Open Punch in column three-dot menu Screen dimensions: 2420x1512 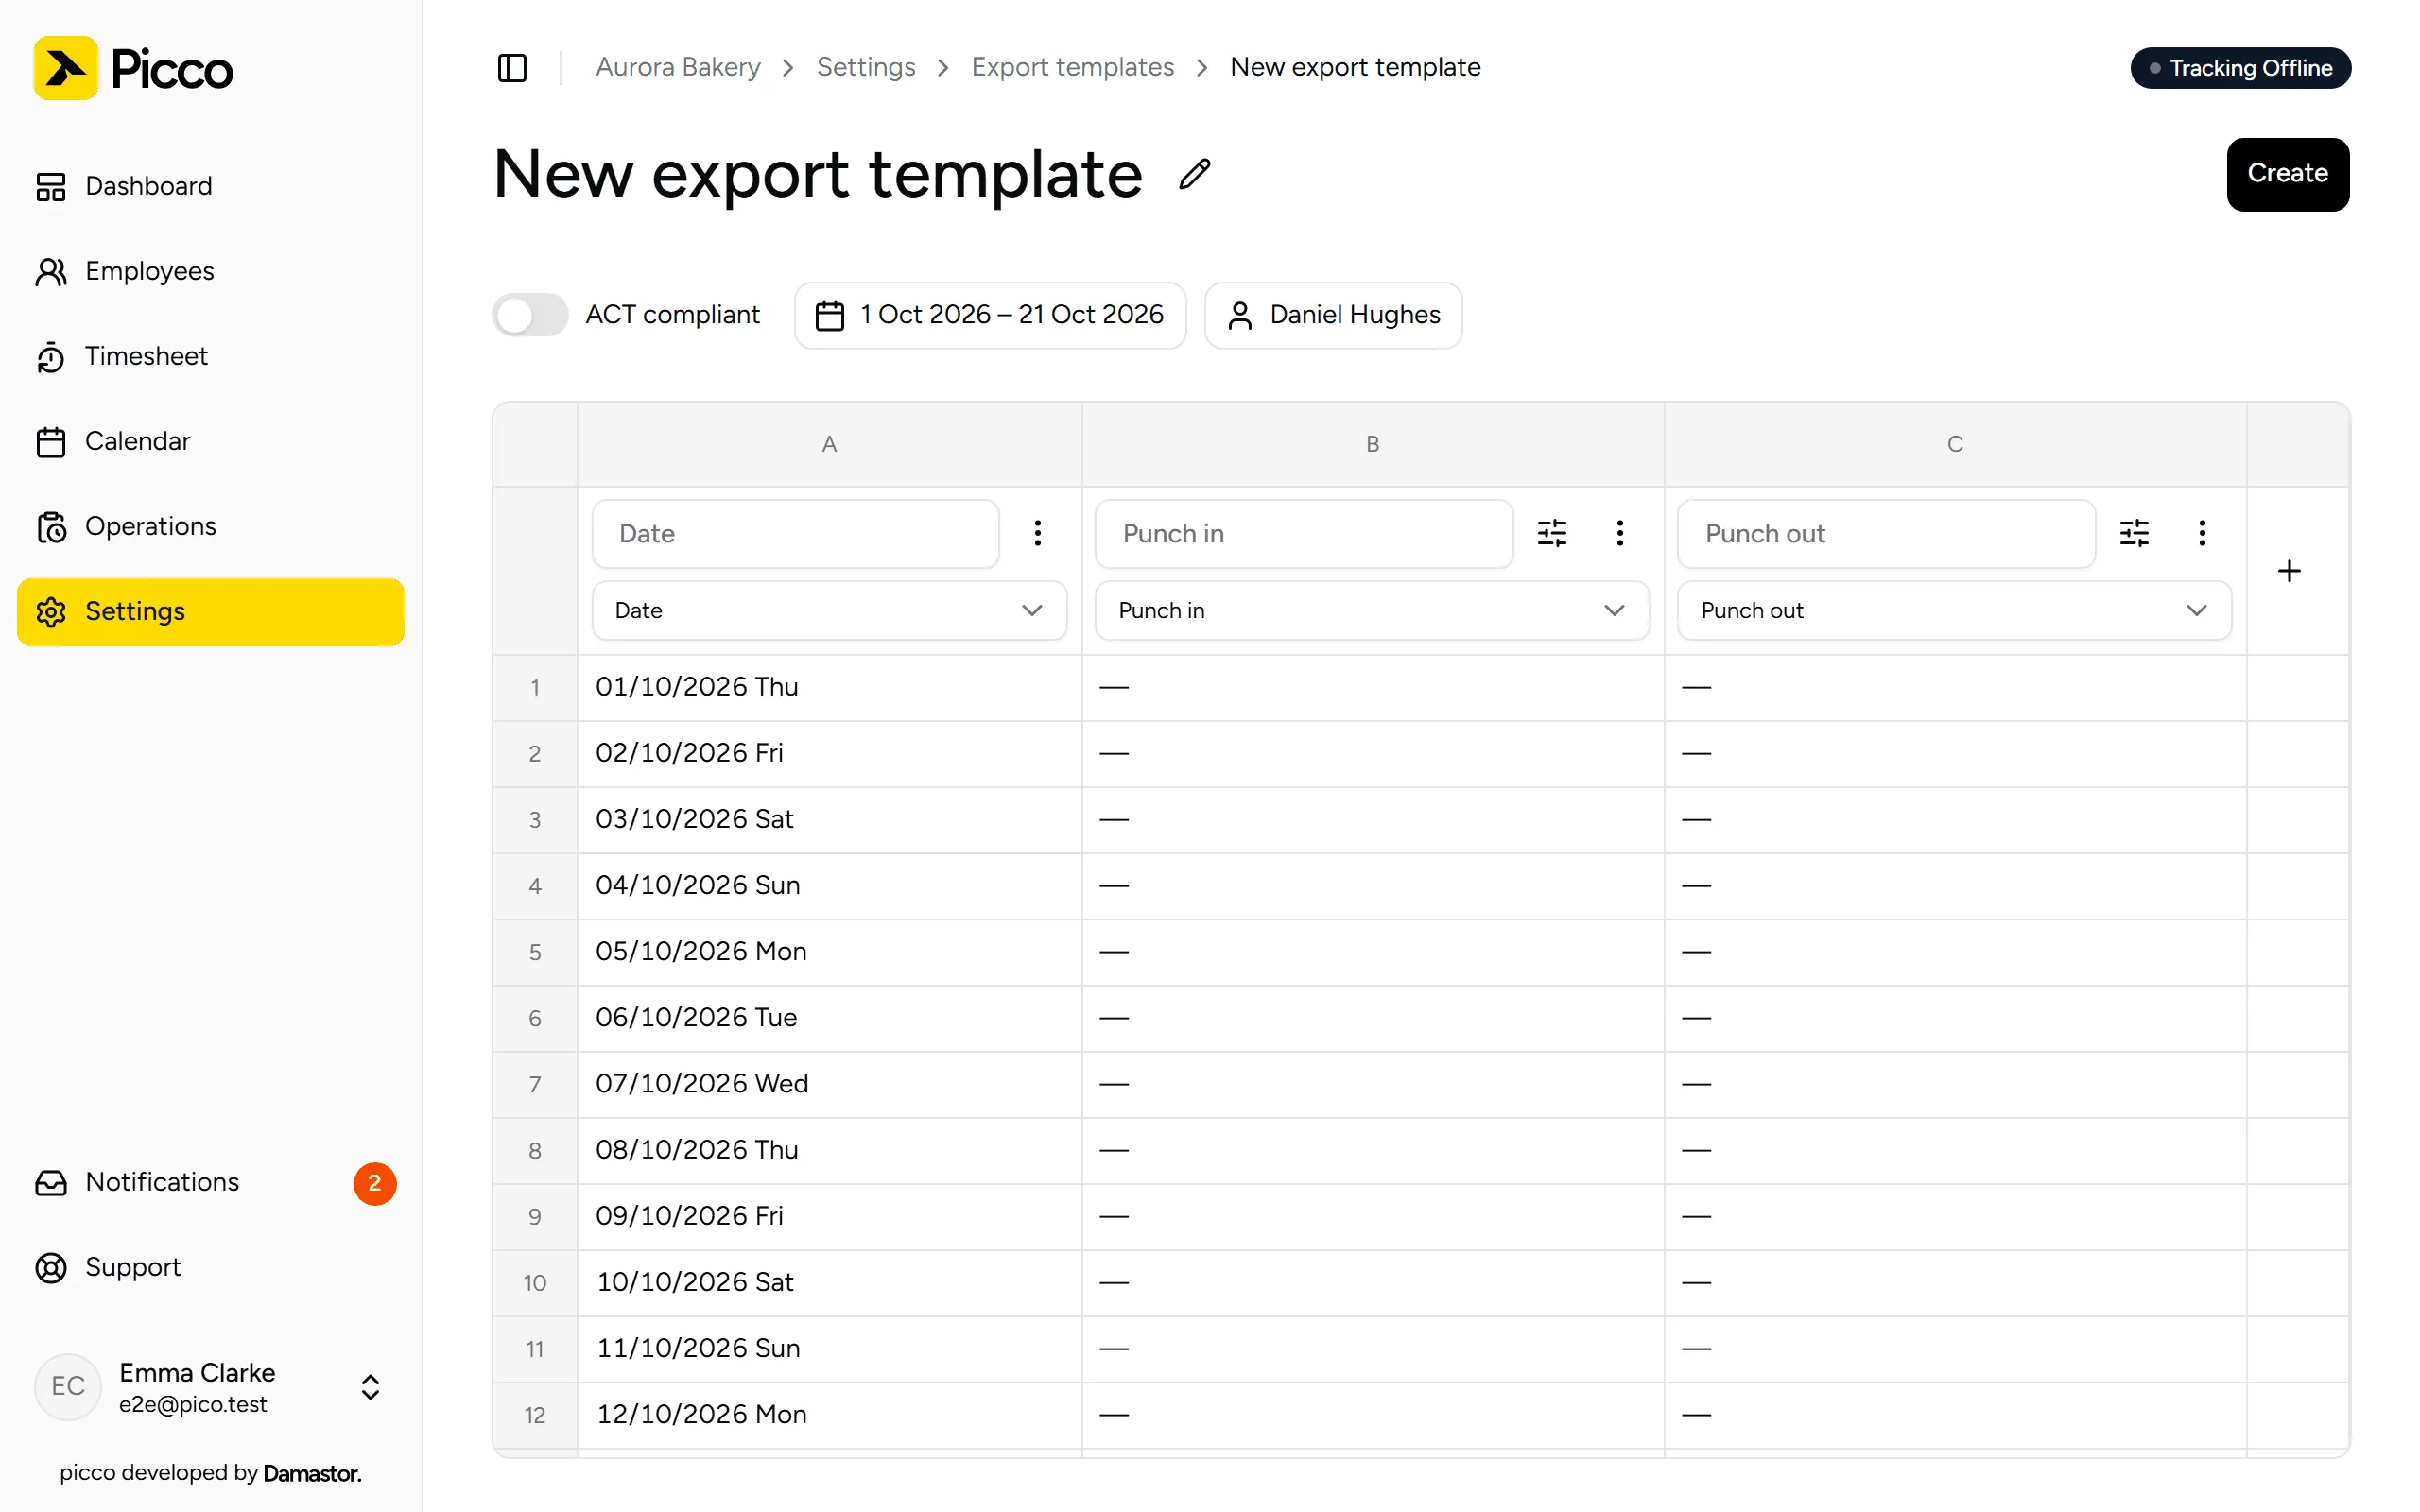(x=1620, y=533)
